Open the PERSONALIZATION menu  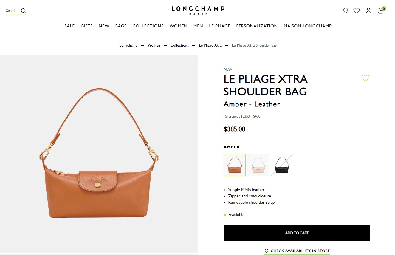point(257,26)
